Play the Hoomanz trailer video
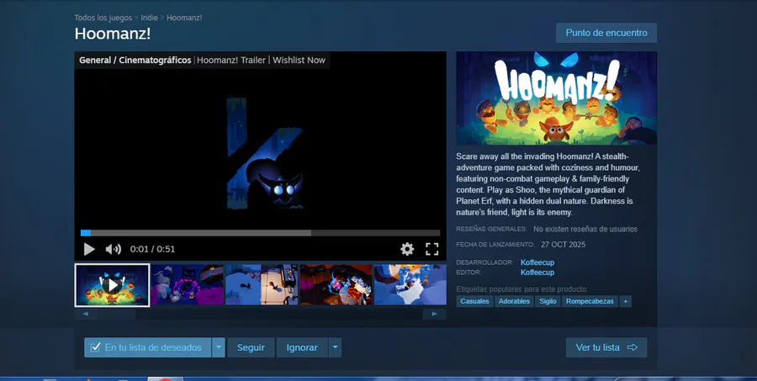The image size is (757, 381). pos(89,249)
